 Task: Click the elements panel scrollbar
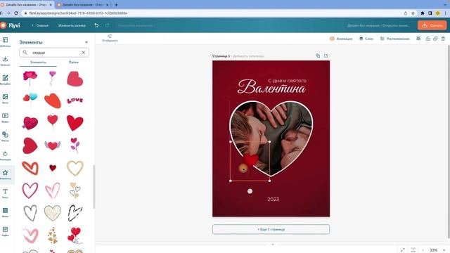[94, 187]
